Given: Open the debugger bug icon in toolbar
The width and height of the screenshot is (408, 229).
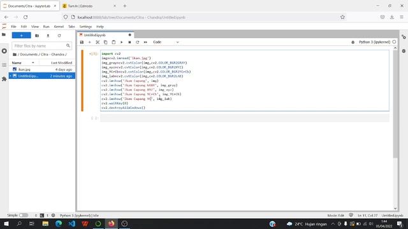Looking at the screenshot, I should [x=353, y=42].
